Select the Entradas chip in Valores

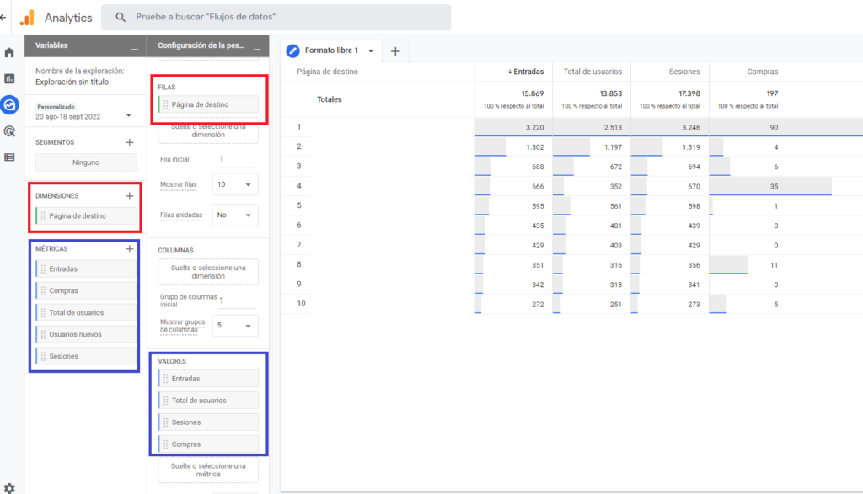tap(208, 379)
